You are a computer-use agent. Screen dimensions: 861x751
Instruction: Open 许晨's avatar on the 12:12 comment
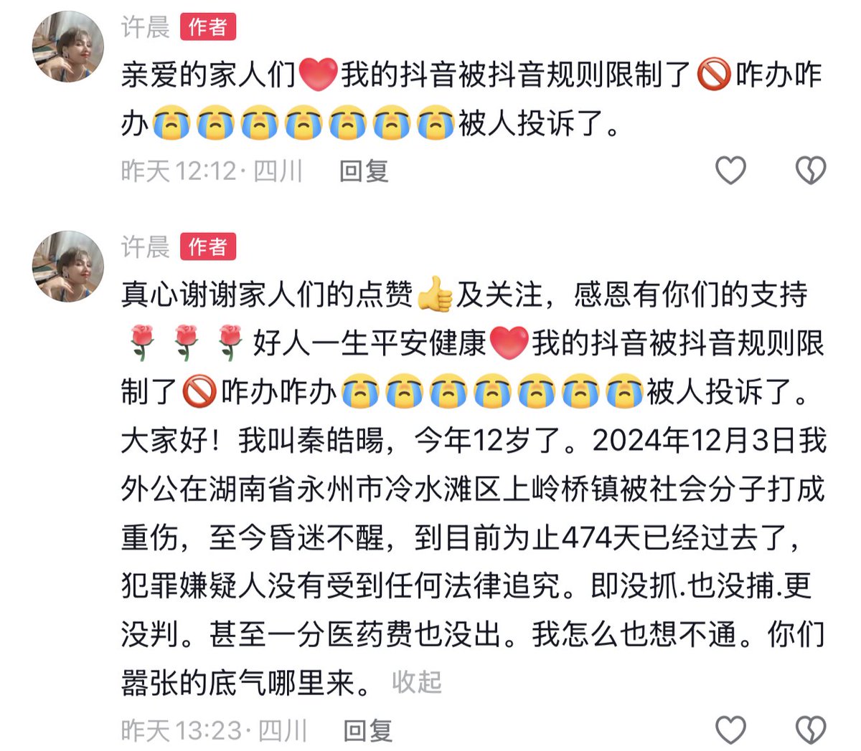pyautogui.click(x=68, y=47)
